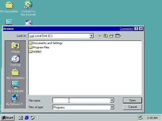Cancel the Browse dialog

pyautogui.click(x=132, y=107)
